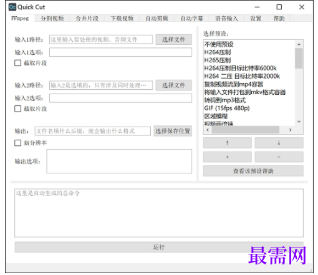Click 选择文件 button for input 2

pyautogui.click(x=174, y=85)
